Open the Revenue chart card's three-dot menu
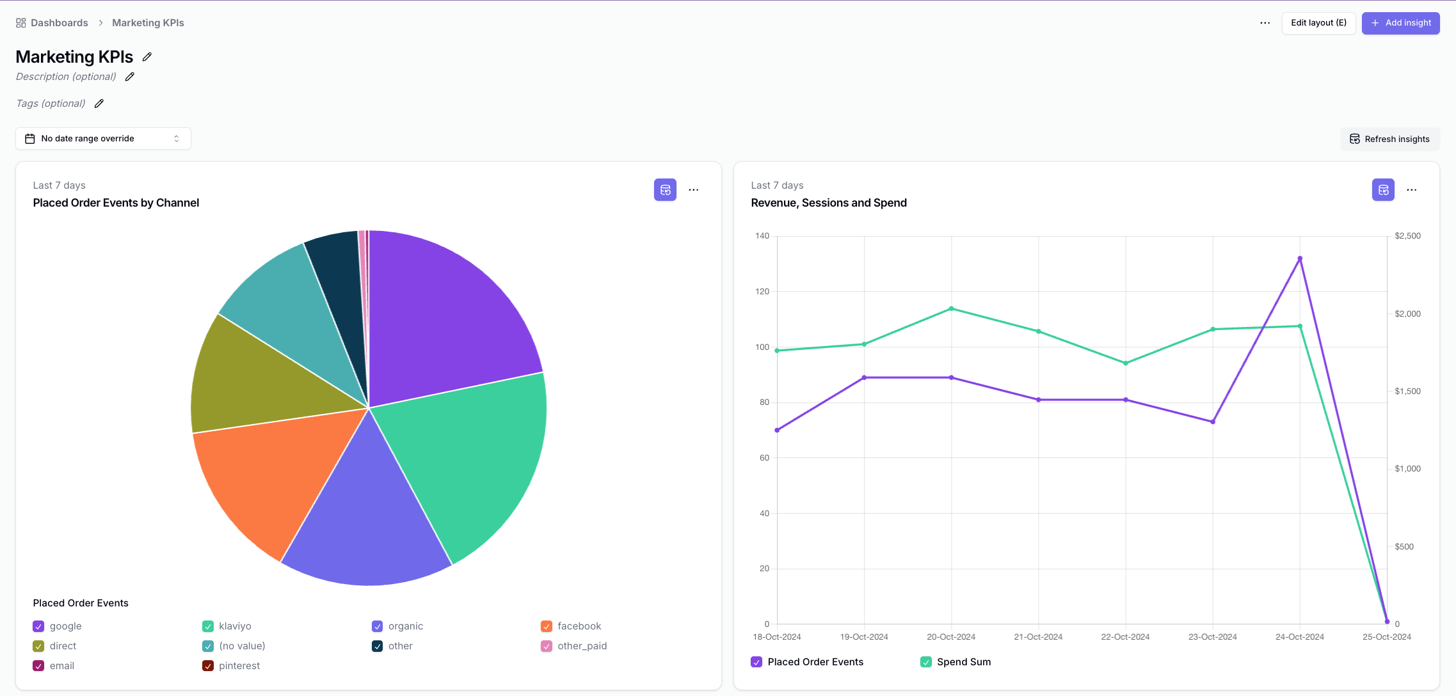 [x=1412, y=190]
